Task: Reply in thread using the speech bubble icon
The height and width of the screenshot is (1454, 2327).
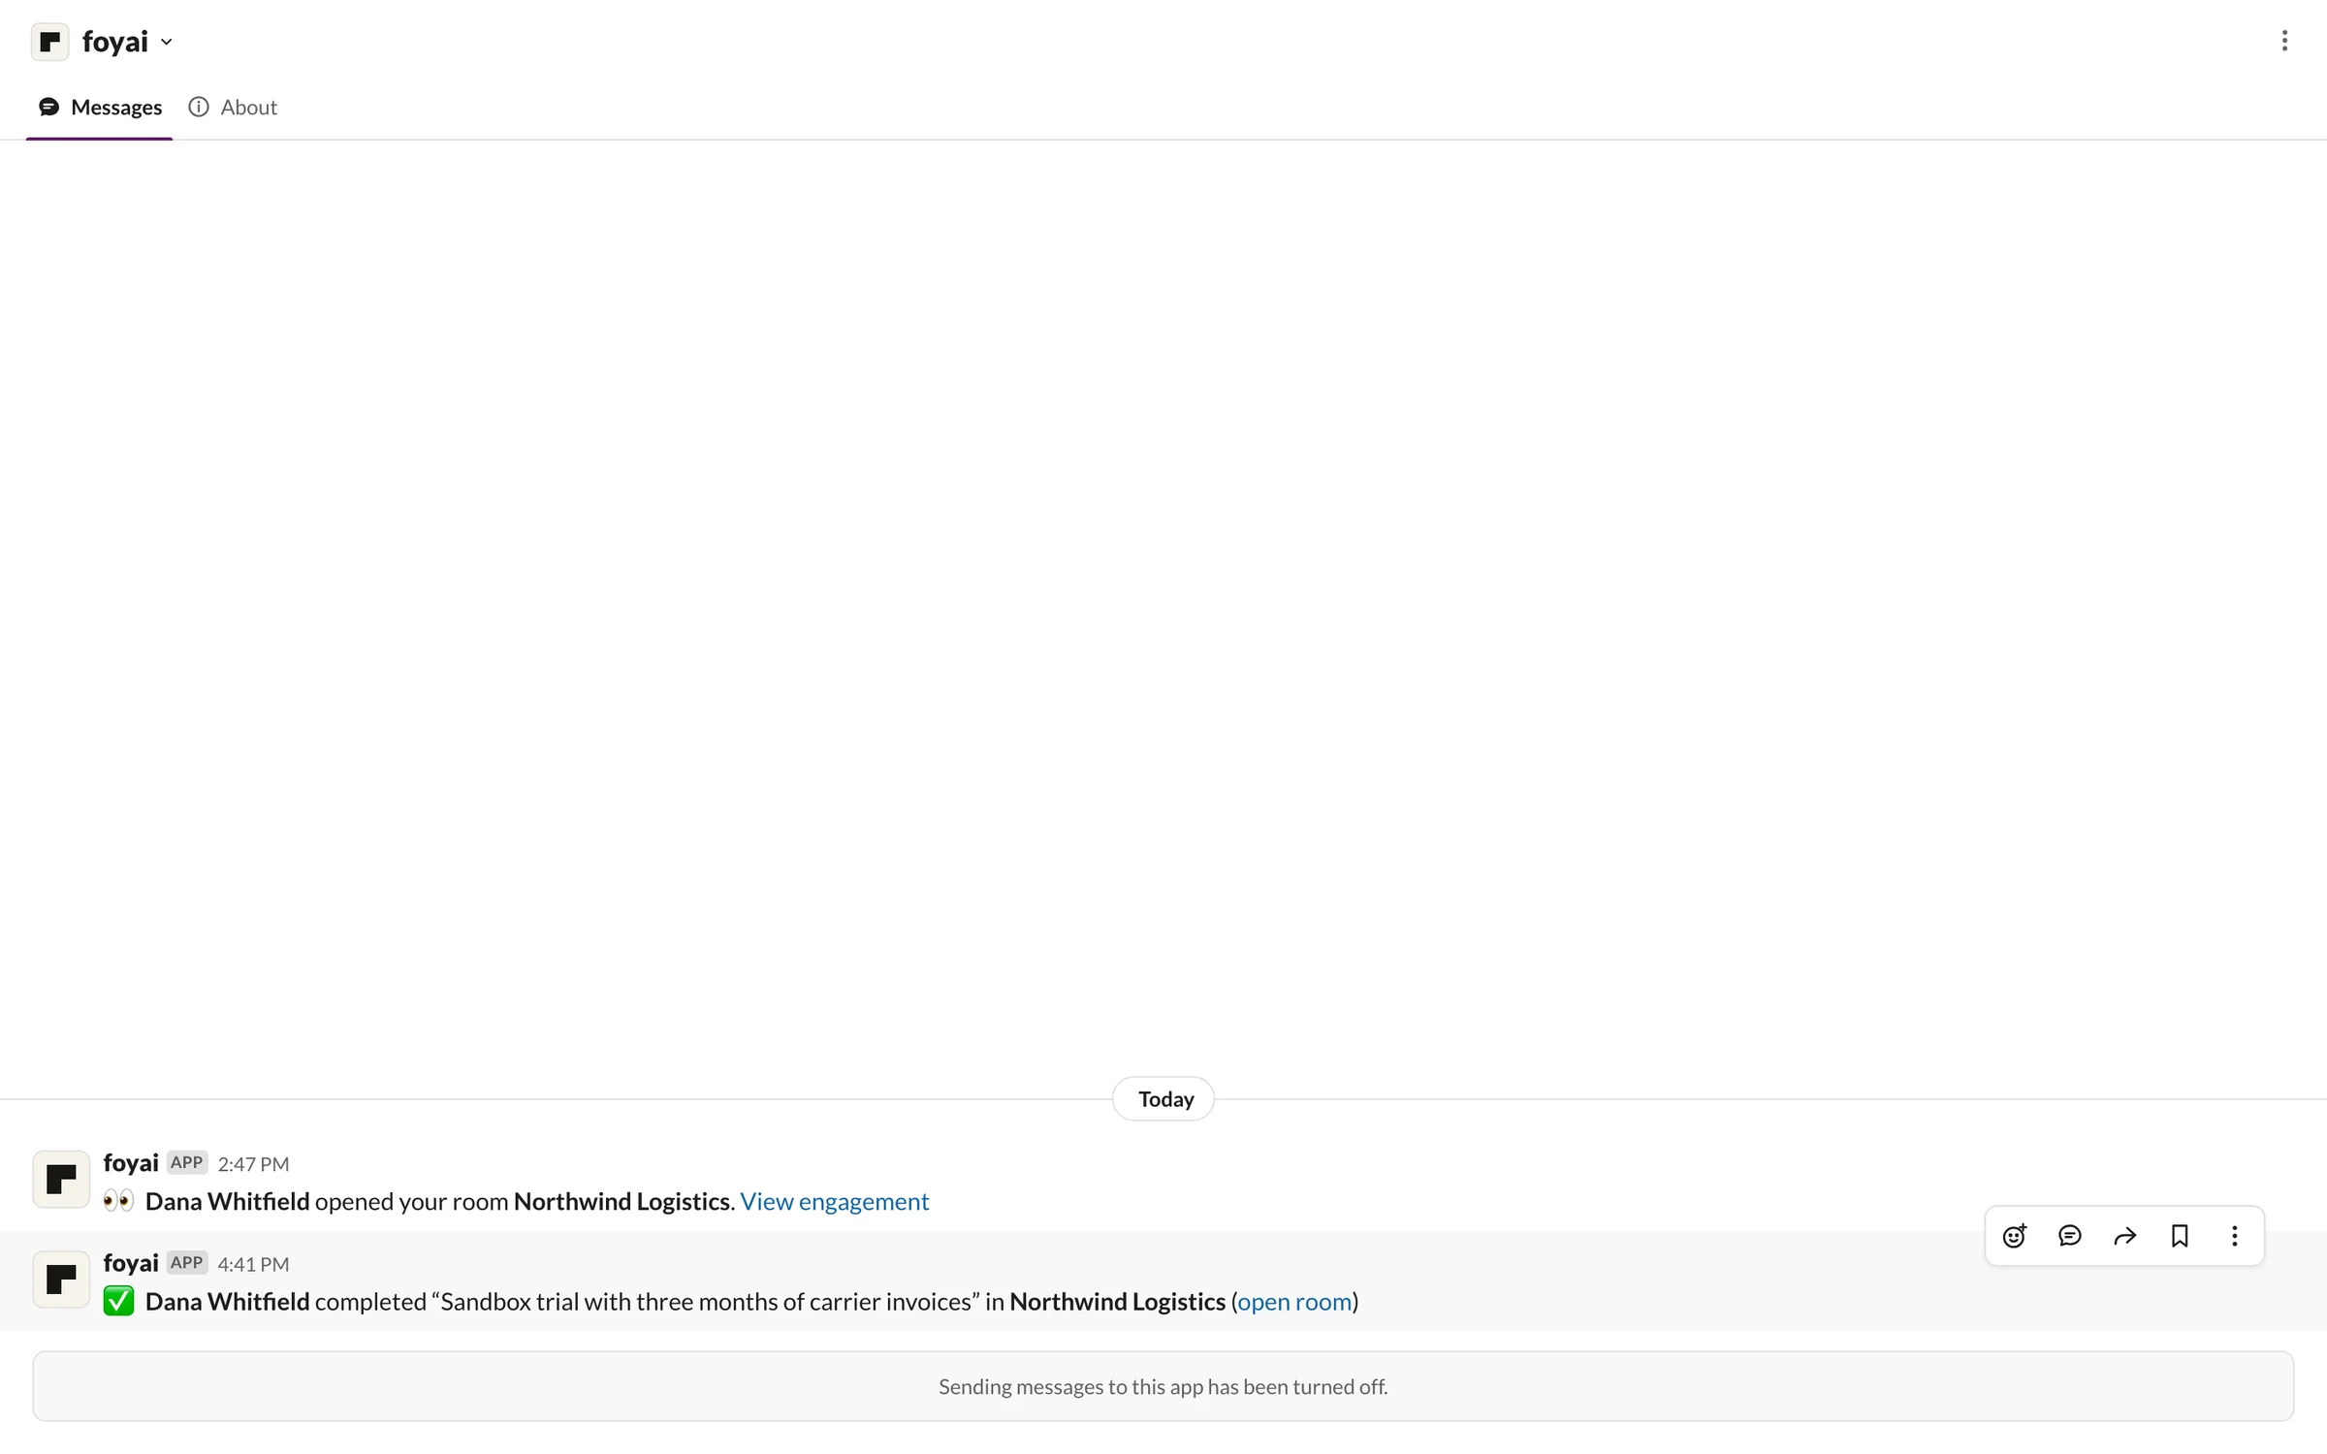Action: [x=2070, y=1236]
